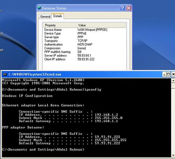Click the client IP value in Dataone Status
Screen dimensions: 175x159
86,59
